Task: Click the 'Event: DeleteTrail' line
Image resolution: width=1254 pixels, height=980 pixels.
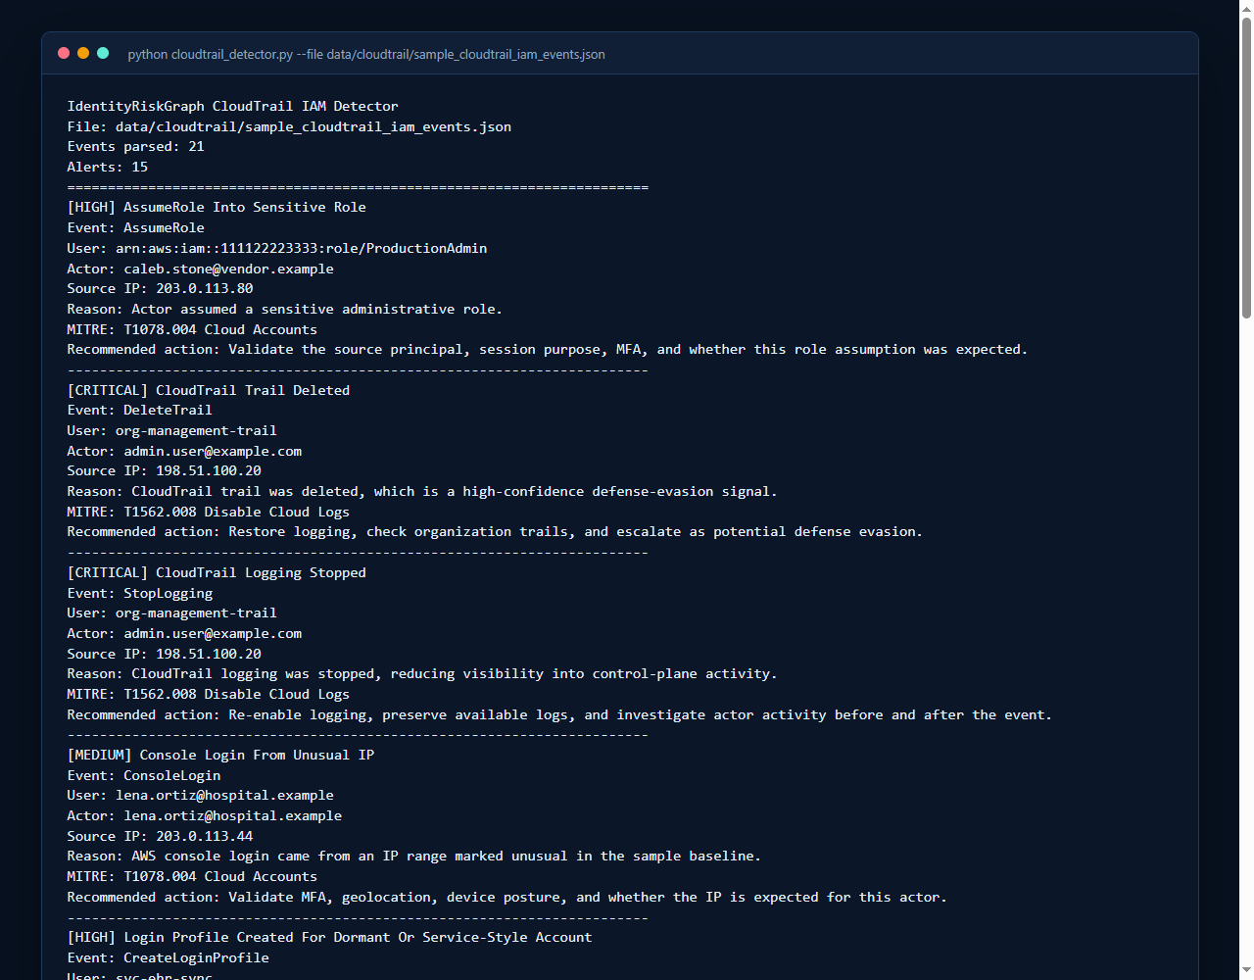Action: pyautogui.click(x=140, y=410)
